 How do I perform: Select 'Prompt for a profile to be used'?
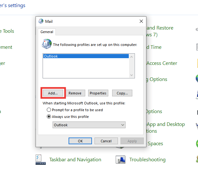(75, 110)
